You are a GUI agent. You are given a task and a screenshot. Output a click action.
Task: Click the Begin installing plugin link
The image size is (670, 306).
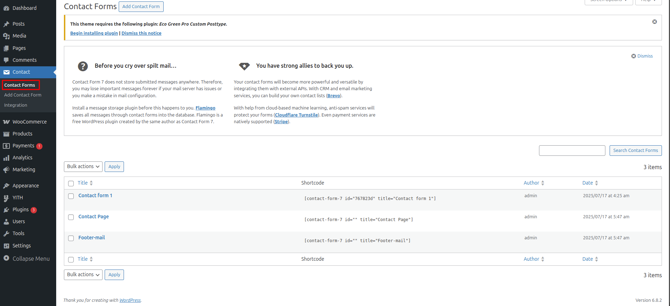(94, 33)
